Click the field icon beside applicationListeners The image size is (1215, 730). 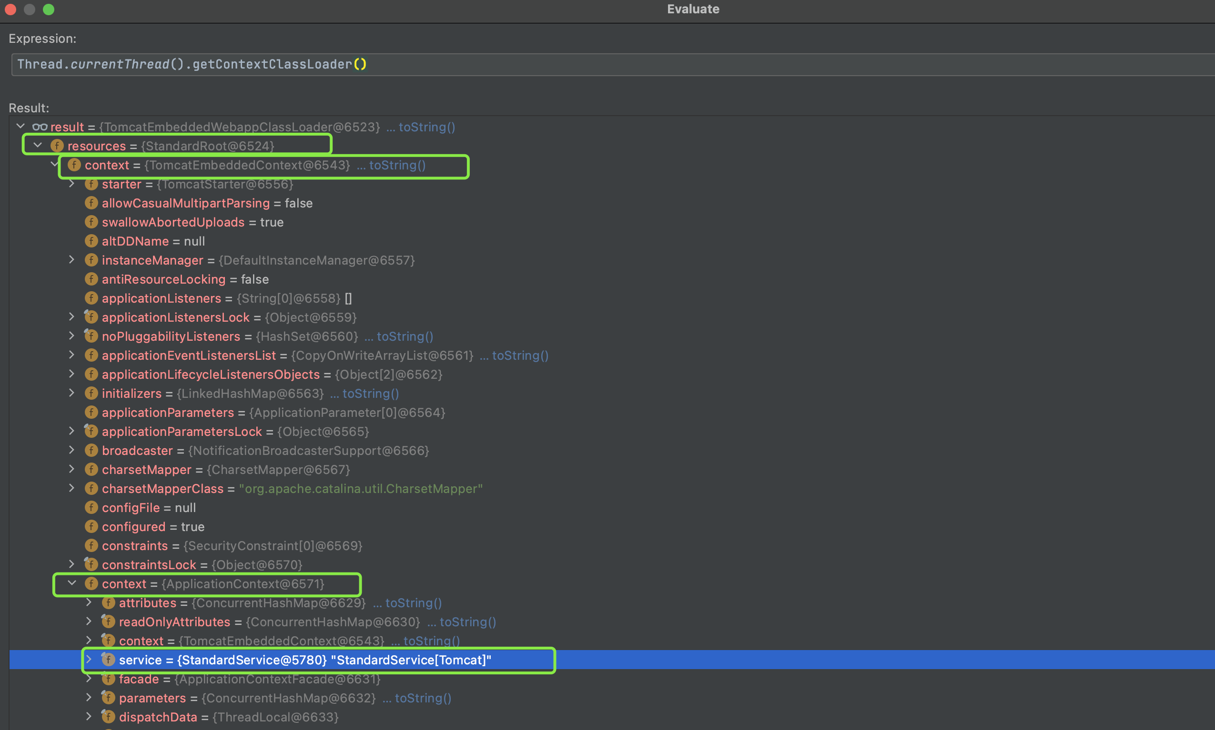click(91, 298)
